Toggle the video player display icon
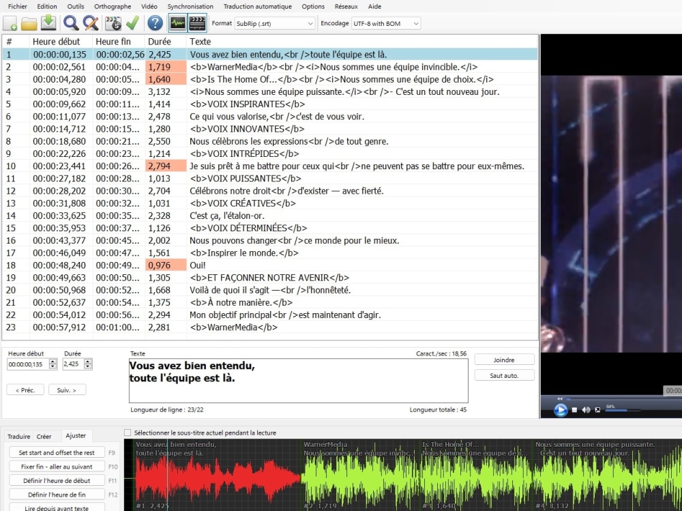 [197, 23]
